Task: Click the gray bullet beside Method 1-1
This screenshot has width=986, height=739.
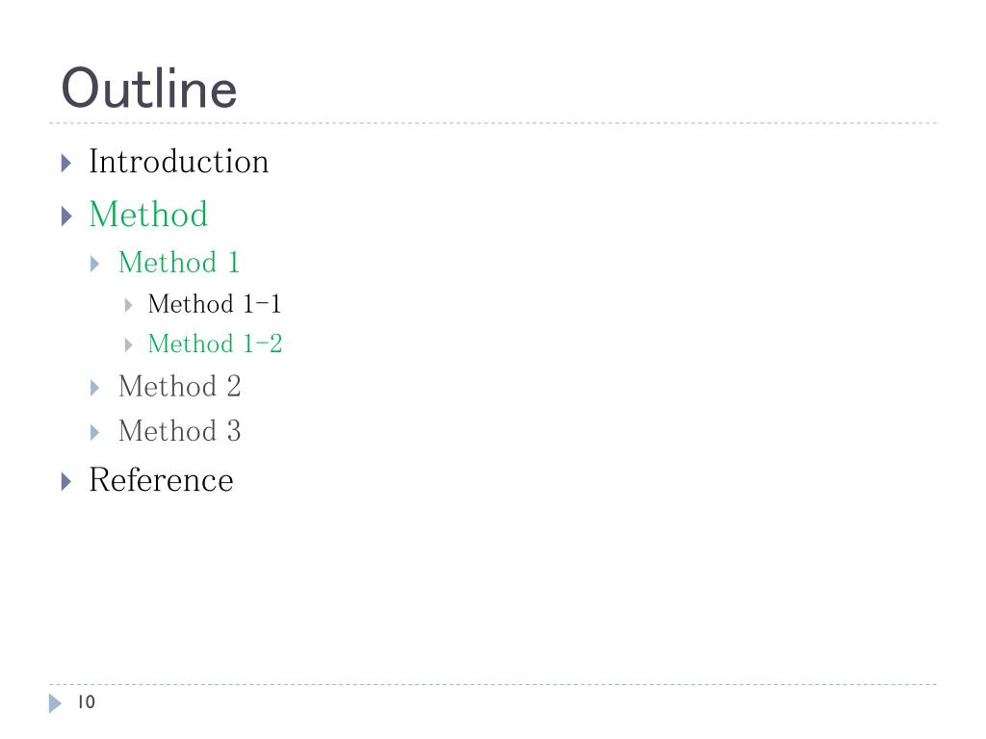Action: click(128, 305)
